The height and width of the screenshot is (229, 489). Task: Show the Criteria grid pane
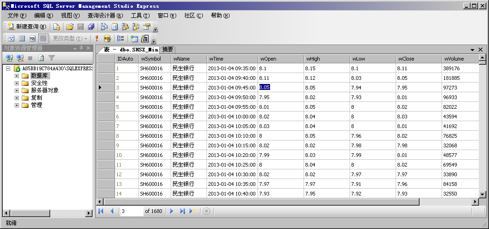click(22, 39)
